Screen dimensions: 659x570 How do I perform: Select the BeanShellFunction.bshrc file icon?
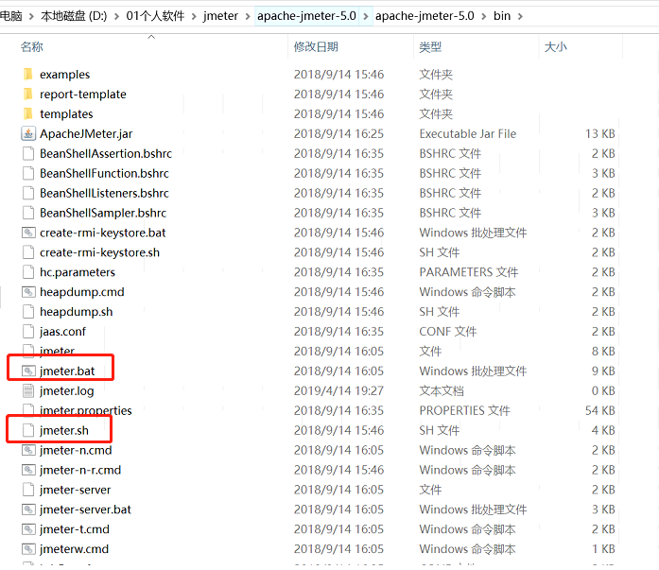click(28, 173)
